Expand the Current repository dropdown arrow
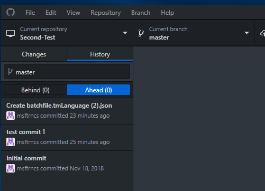Screen dimensions: 265x191 tap(125, 33)
